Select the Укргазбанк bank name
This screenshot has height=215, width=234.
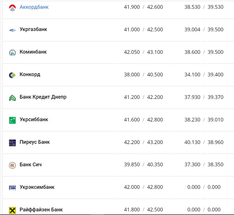tap(33, 29)
